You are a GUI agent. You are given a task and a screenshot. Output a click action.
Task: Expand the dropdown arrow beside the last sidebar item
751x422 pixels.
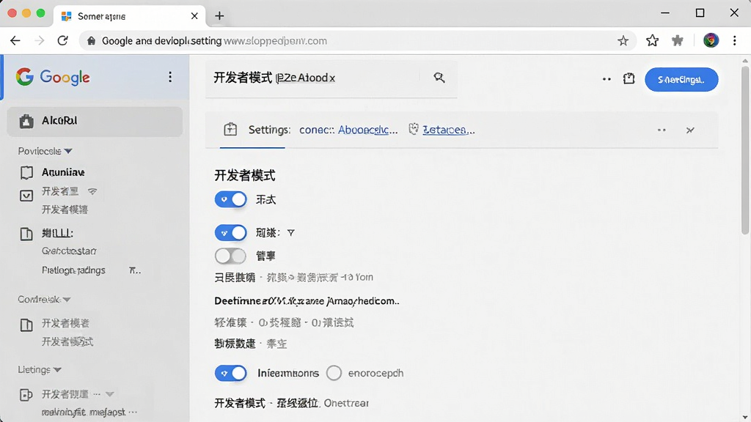click(110, 394)
